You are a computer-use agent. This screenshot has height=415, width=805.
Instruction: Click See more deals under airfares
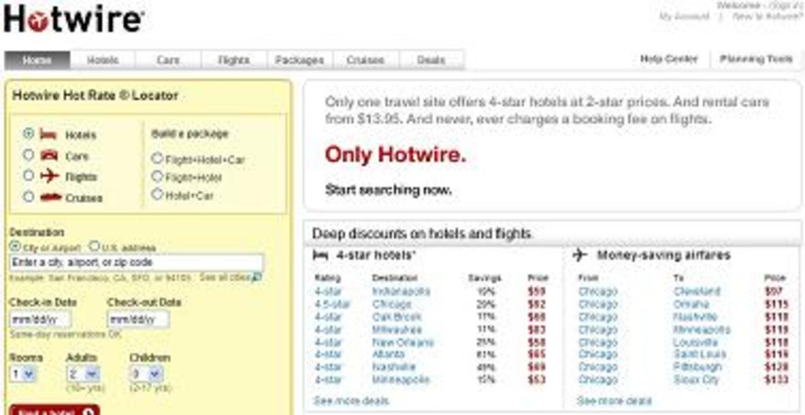pos(614,401)
